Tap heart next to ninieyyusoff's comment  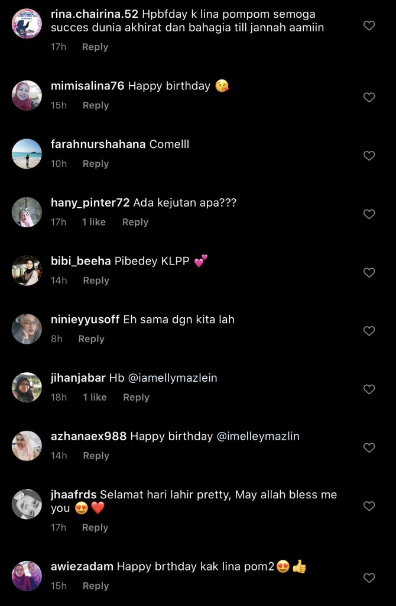click(369, 331)
